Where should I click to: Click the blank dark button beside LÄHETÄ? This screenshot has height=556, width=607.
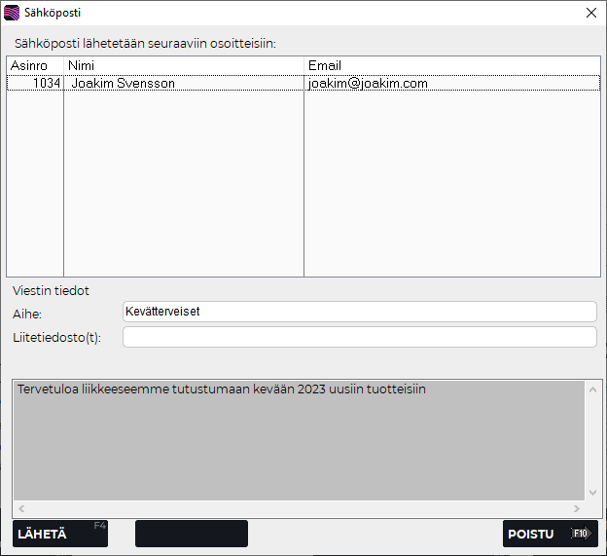(191, 534)
